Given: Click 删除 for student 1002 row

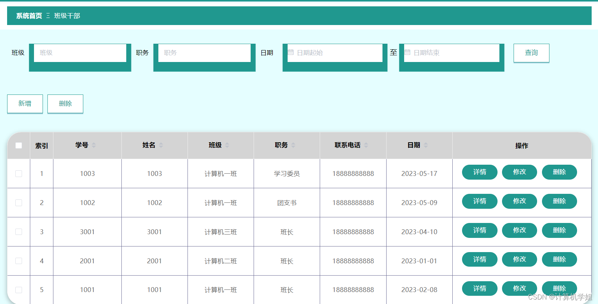Looking at the screenshot, I should pos(560,201).
